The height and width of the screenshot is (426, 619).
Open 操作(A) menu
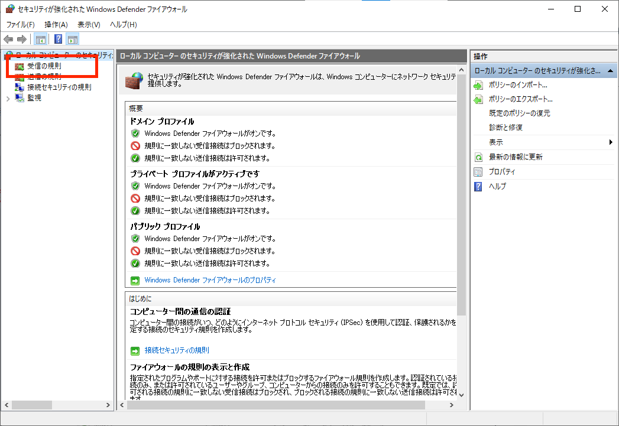[x=56, y=24]
